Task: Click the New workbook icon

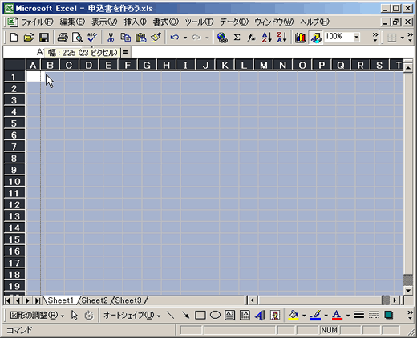Action: pos(14,38)
